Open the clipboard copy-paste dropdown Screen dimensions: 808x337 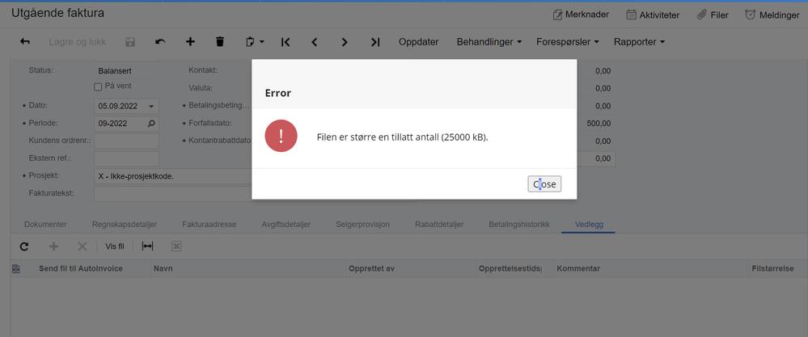pyautogui.click(x=255, y=42)
